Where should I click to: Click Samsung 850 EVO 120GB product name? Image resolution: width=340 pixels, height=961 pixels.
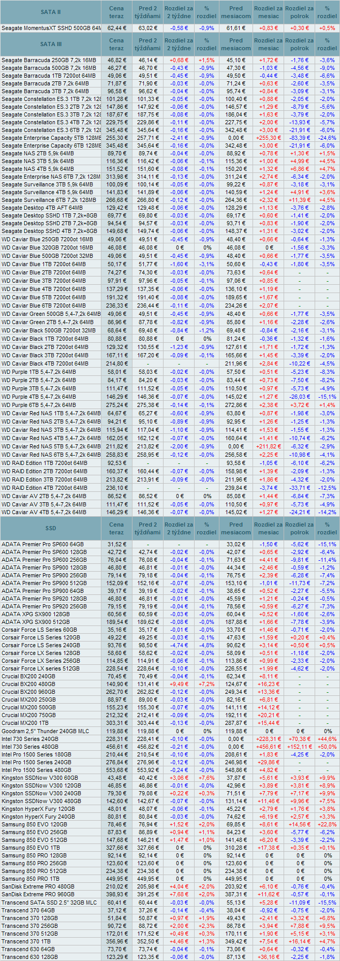(x=34, y=824)
